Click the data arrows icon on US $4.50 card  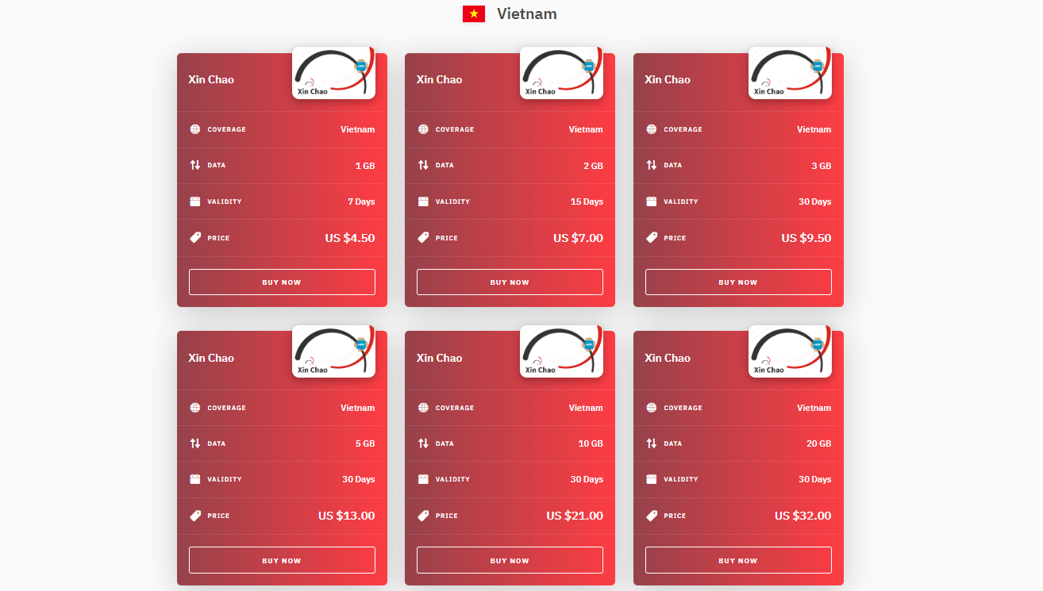coord(195,165)
